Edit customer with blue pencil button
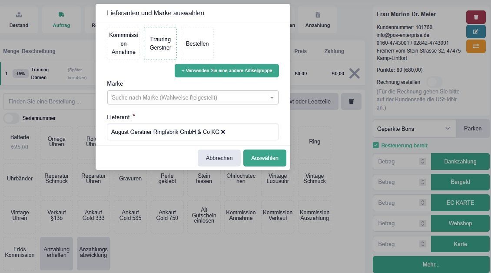 (476, 32)
